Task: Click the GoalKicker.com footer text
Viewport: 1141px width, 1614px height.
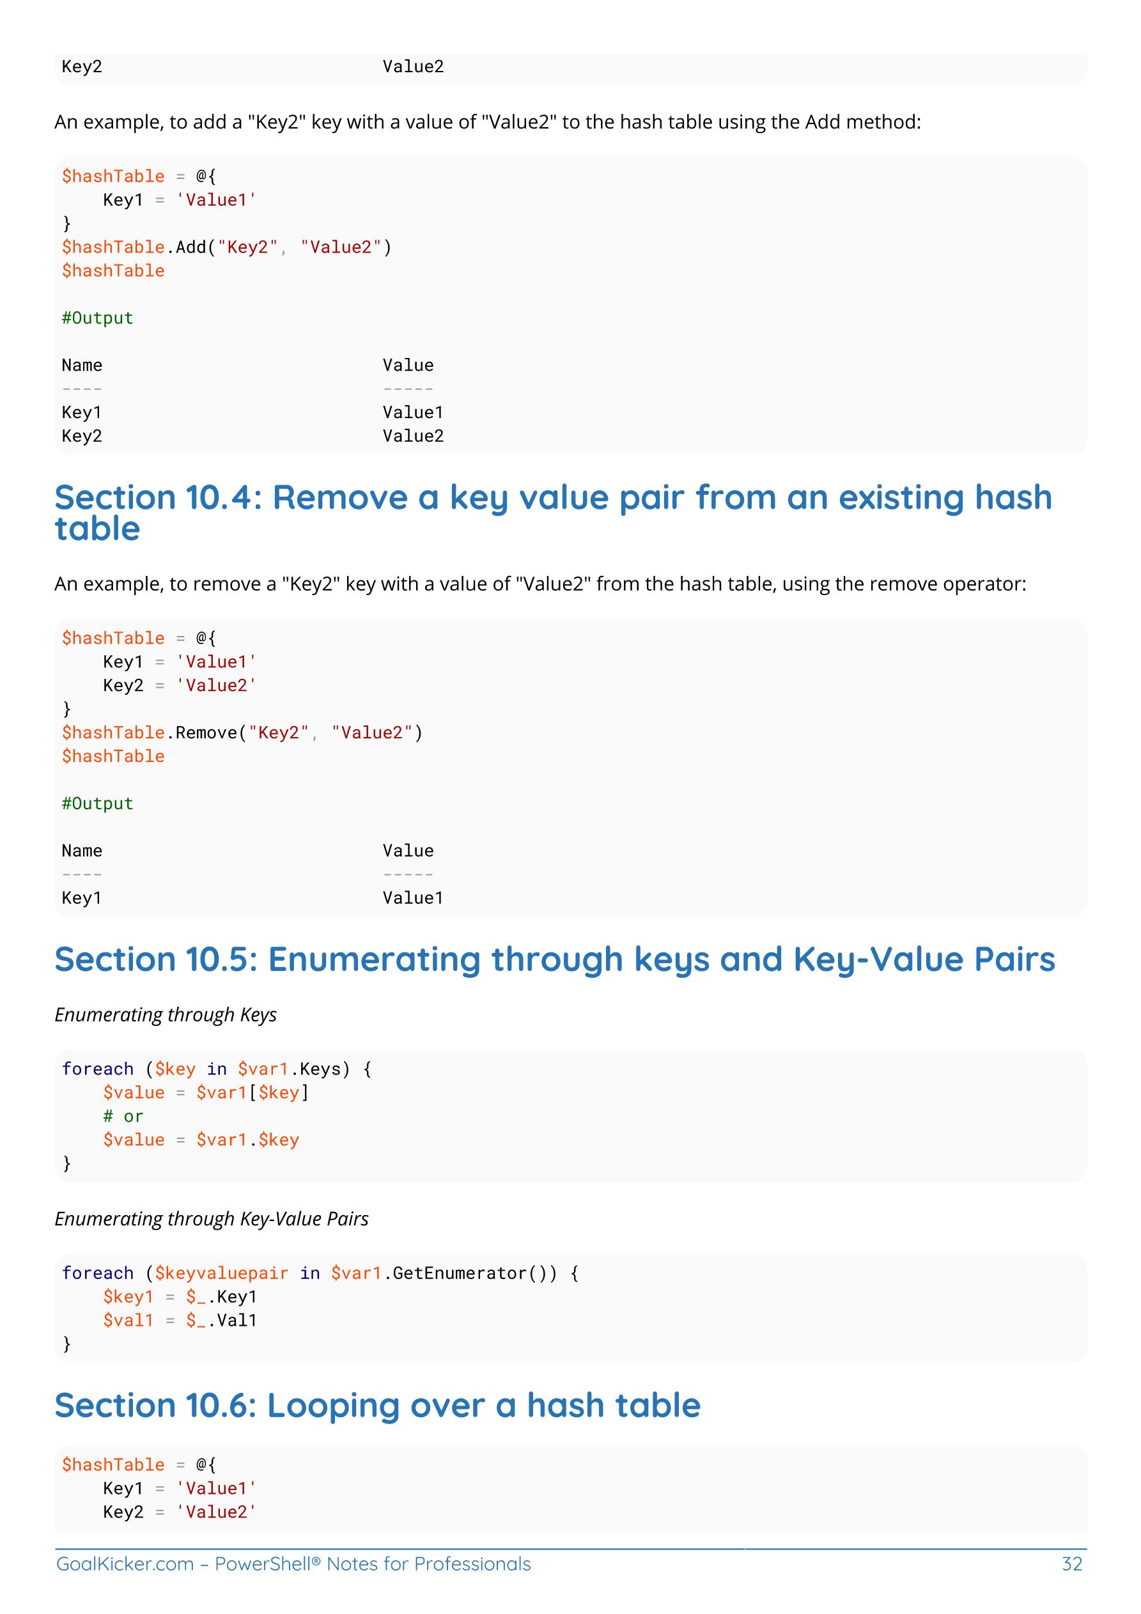Action: click(x=293, y=1564)
